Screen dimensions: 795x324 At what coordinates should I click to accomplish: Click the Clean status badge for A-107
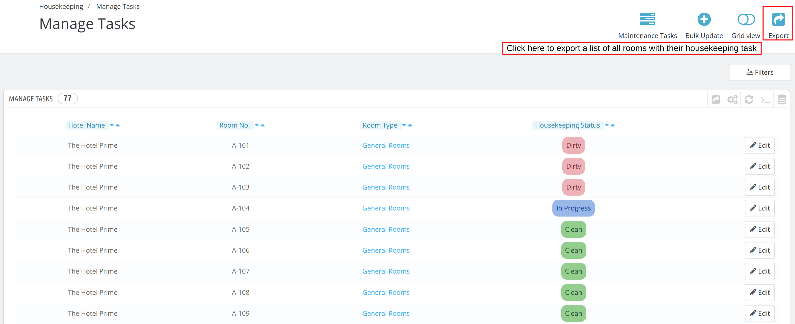coord(573,271)
